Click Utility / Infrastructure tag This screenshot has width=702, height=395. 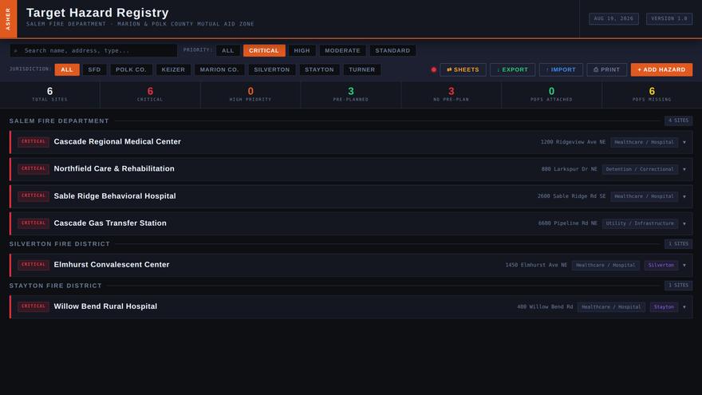tap(640, 223)
